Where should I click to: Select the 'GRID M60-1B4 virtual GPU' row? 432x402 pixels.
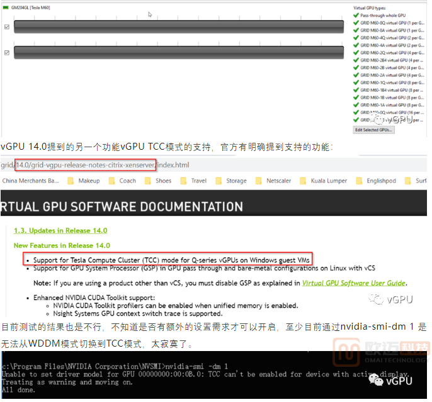click(x=389, y=90)
